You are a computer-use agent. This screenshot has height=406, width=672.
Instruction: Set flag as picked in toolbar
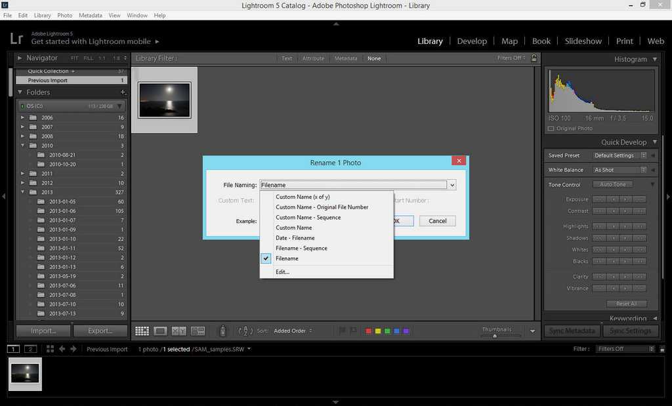342,331
